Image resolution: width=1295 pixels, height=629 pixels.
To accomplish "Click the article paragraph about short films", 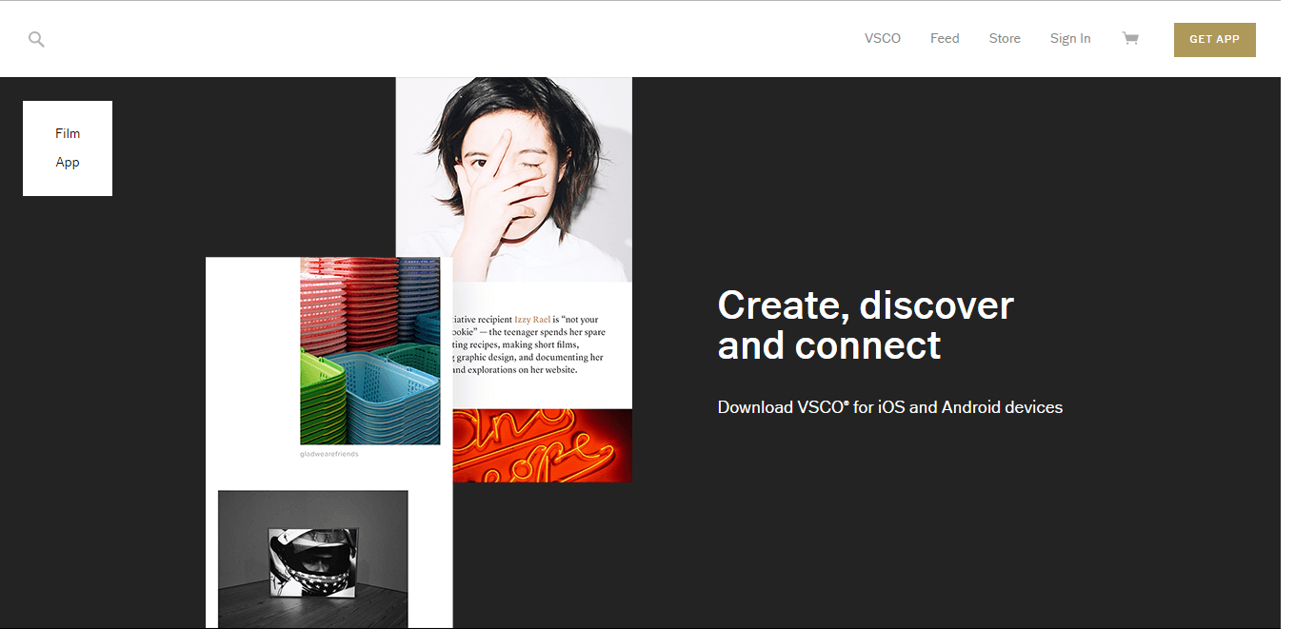I will [x=528, y=344].
